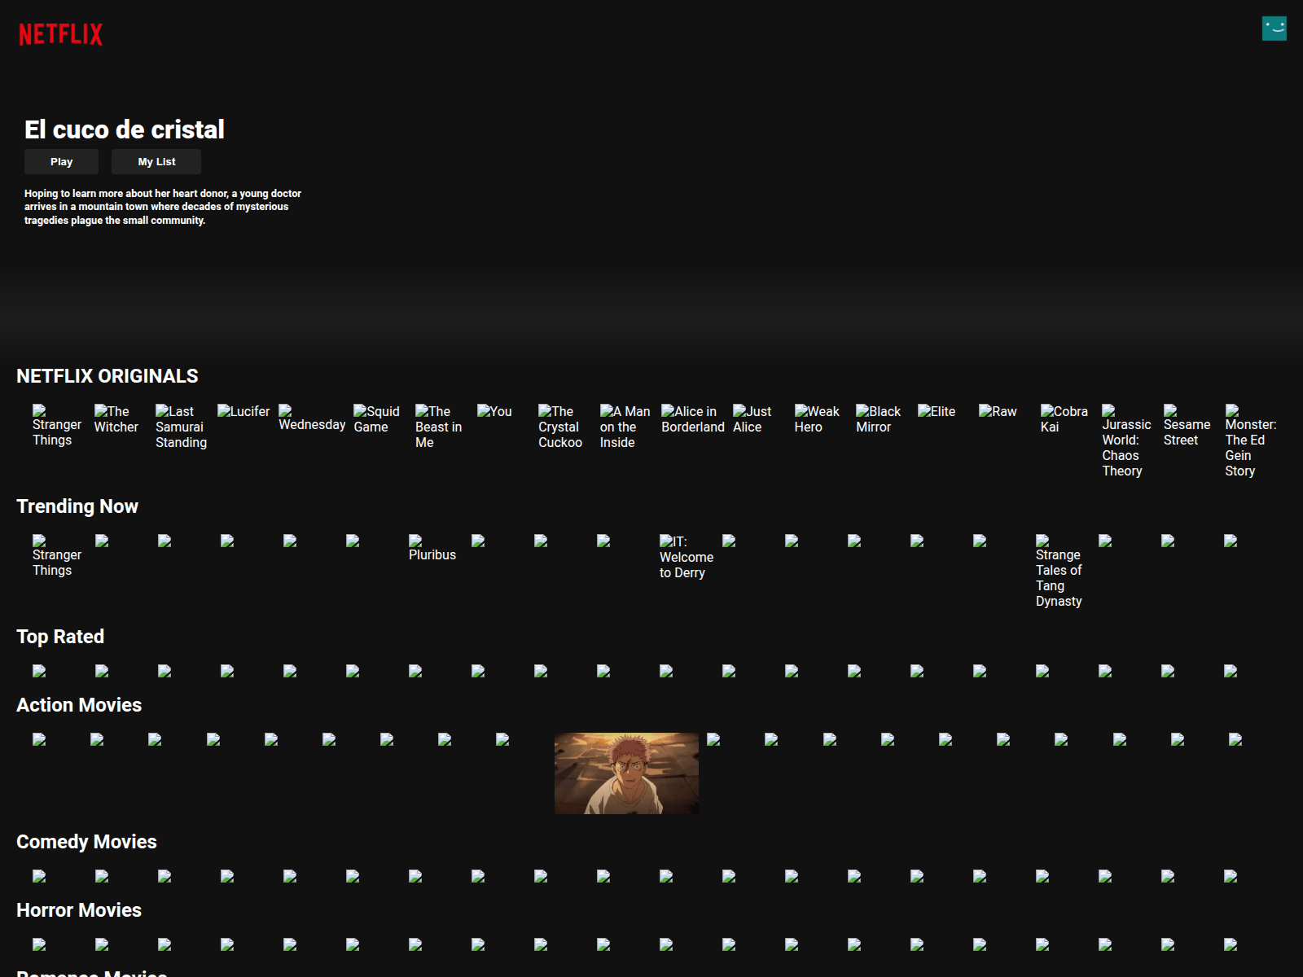This screenshot has height=977, width=1303.
Task: Open the Wednesday poster
Action: [x=312, y=418]
